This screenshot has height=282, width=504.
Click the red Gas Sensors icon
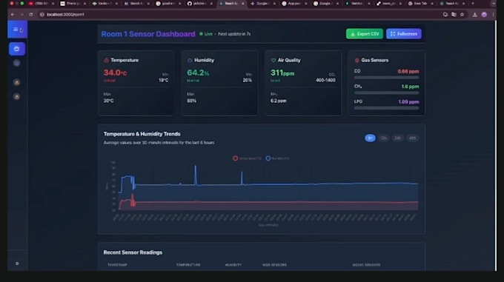click(x=357, y=60)
